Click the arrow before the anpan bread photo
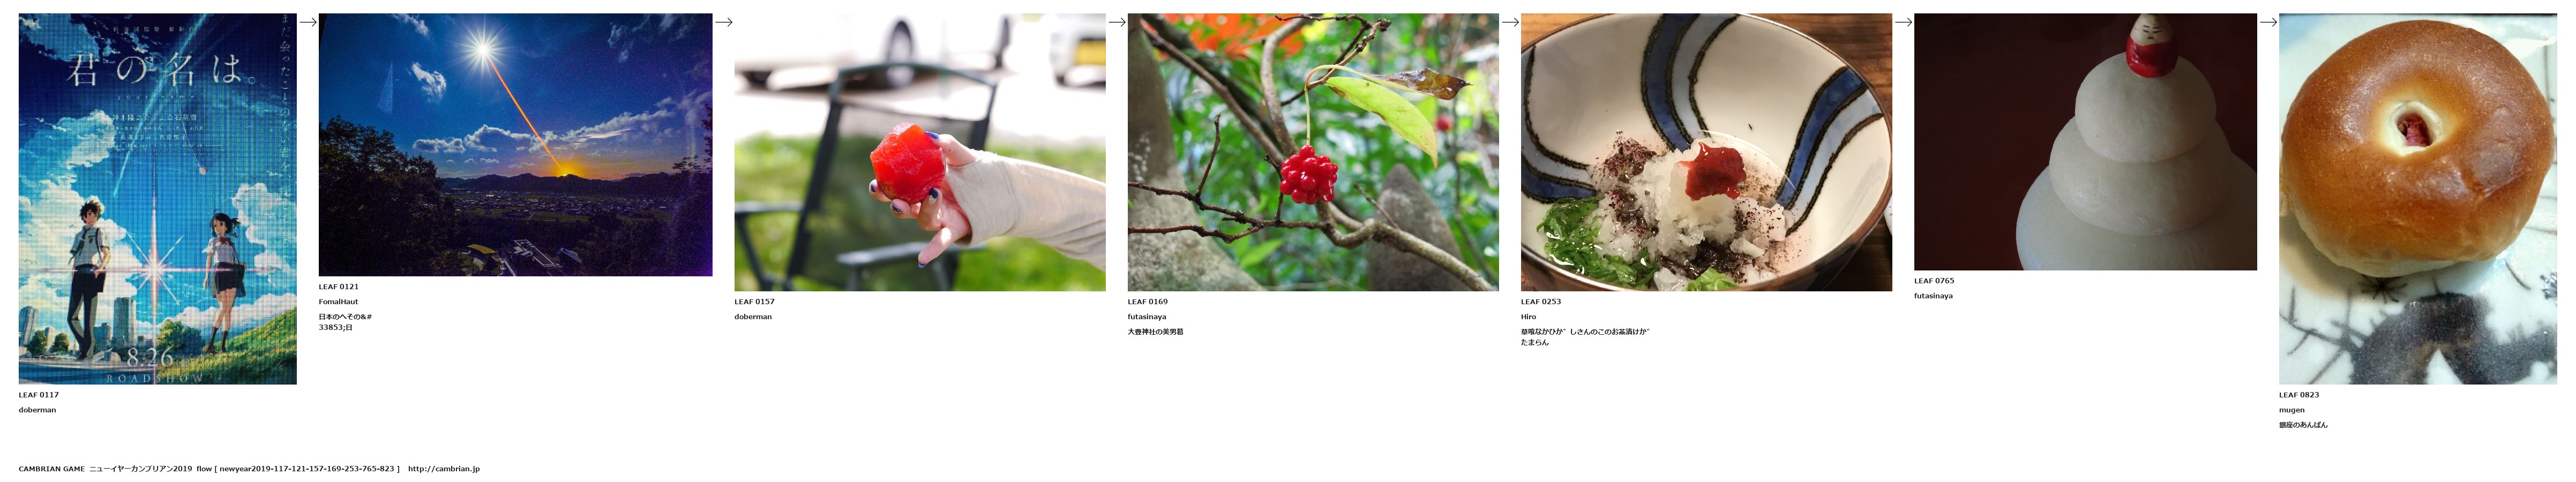The image size is (2576, 482). coord(2268,22)
